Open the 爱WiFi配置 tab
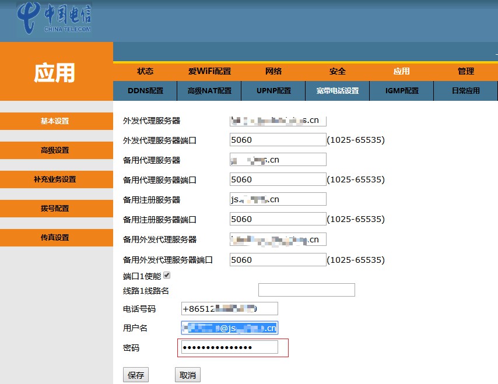Image resolution: width=498 pixels, height=384 pixels. pyautogui.click(x=209, y=71)
